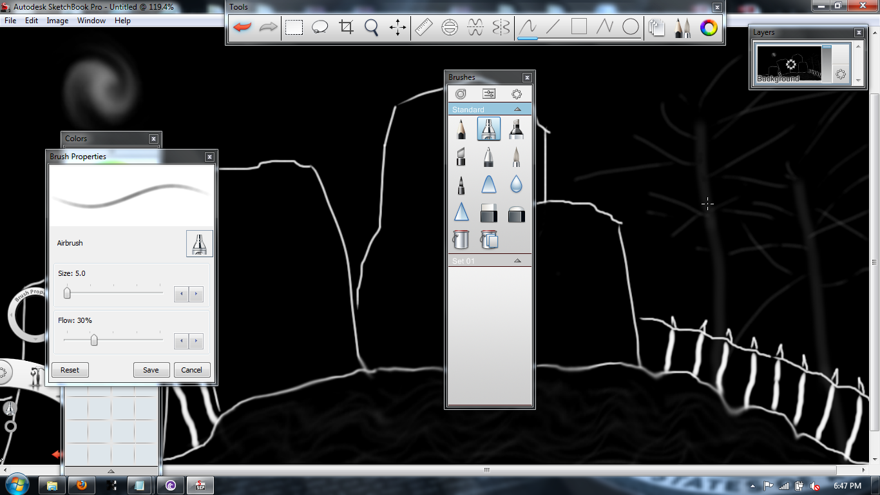
Task: Open Windows Start menu
Action: [x=16, y=485]
